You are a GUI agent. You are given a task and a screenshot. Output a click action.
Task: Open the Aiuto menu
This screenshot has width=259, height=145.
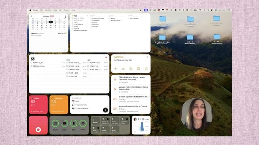73,10
